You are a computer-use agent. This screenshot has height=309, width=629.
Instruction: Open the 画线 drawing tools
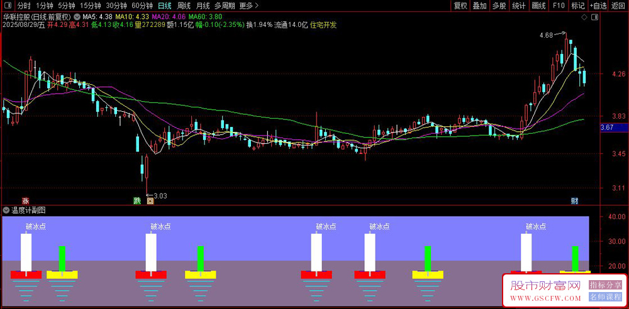tap(538, 6)
